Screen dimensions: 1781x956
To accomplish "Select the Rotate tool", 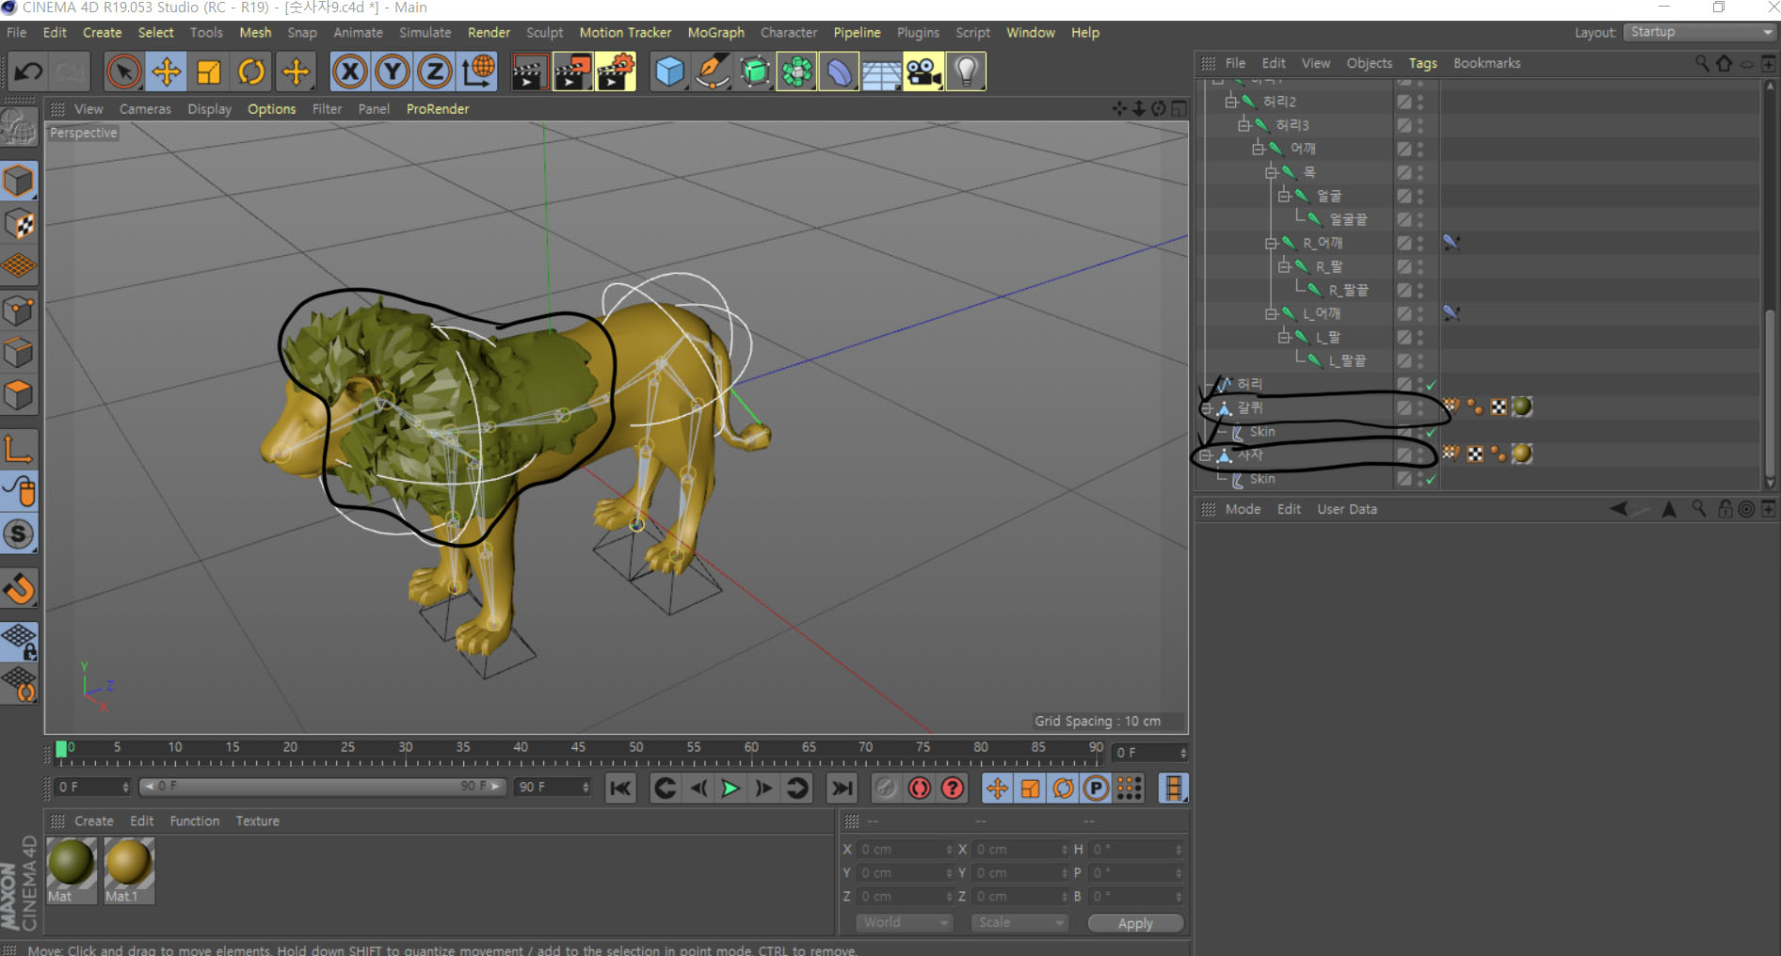I will (251, 72).
